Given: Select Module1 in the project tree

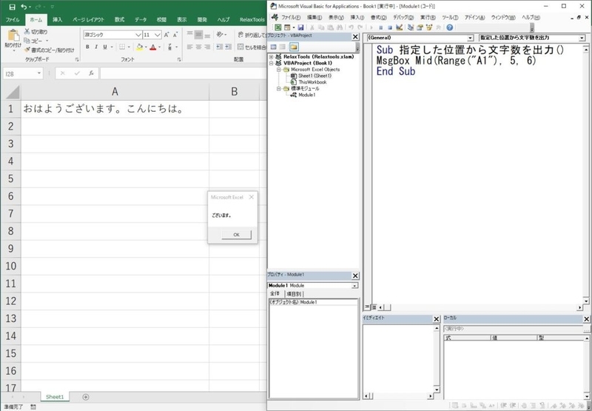Looking at the screenshot, I should click(x=306, y=95).
